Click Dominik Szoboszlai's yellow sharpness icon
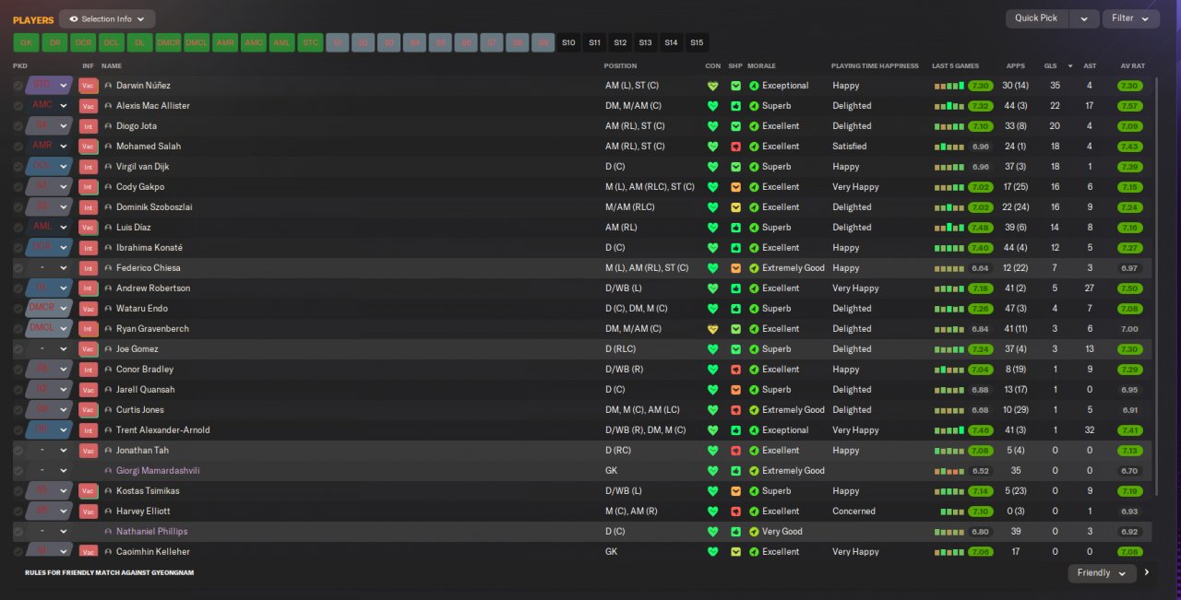Image resolution: width=1181 pixels, height=600 pixels. (735, 207)
